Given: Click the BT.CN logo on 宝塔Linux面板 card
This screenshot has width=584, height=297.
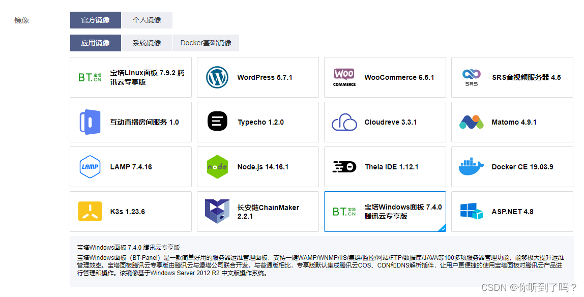Looking at the screenshot, I should [90, 77].
